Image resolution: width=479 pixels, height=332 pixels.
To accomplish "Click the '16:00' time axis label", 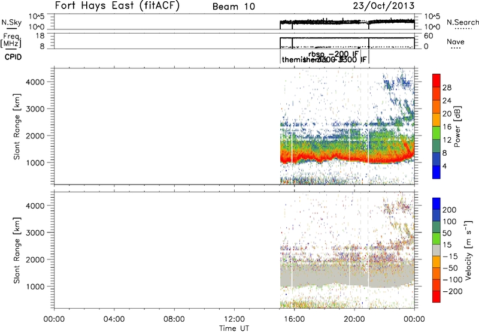I will coord(294,319).
